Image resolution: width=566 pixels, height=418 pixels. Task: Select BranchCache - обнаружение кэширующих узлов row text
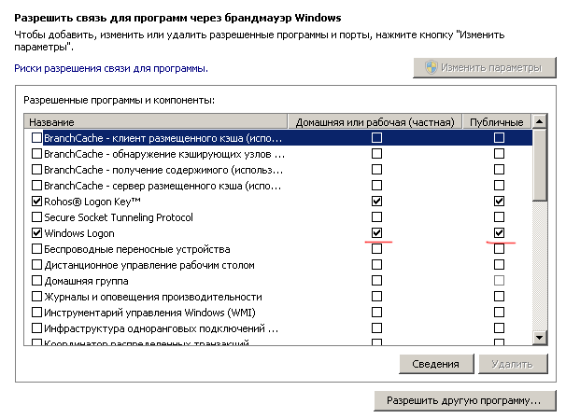pyautogui.click(x=164, y=154)
